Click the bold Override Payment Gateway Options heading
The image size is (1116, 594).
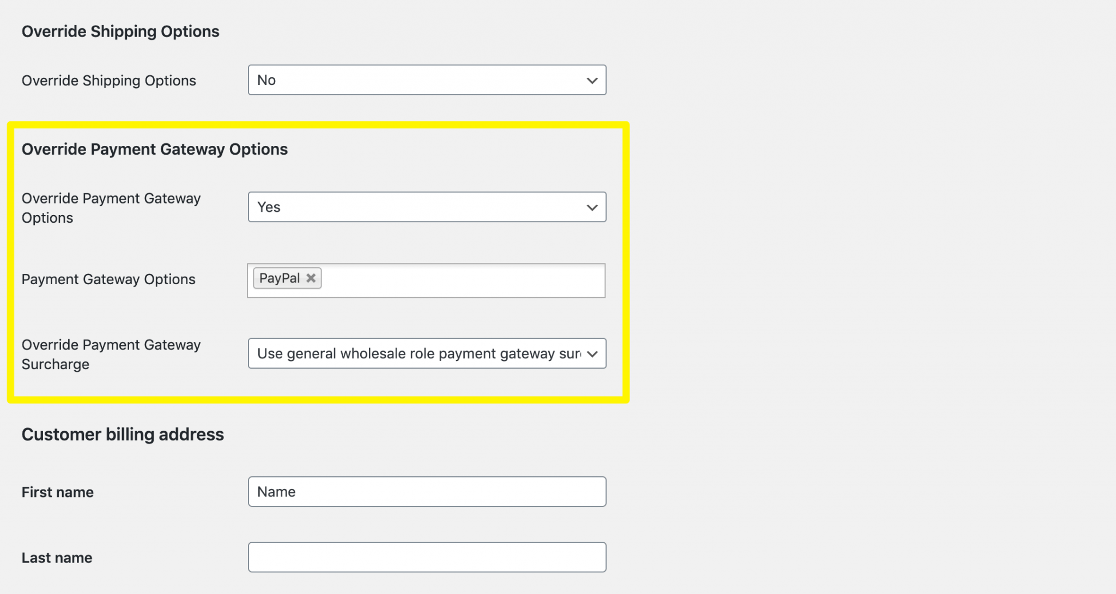click(154, 149)
